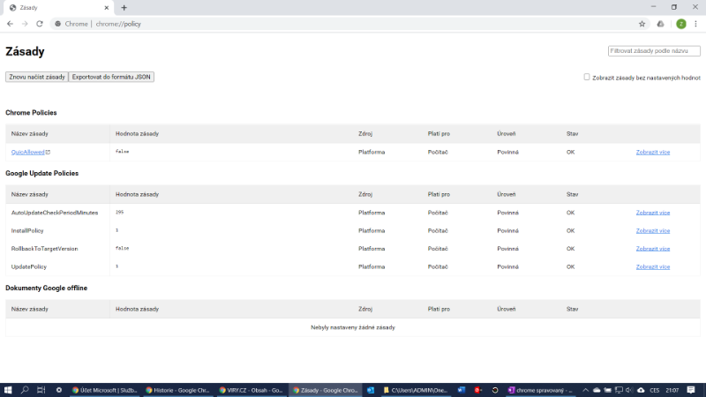Focus the policy name filter field
This screenshot has width=706, height=397.
coord(654,51)
